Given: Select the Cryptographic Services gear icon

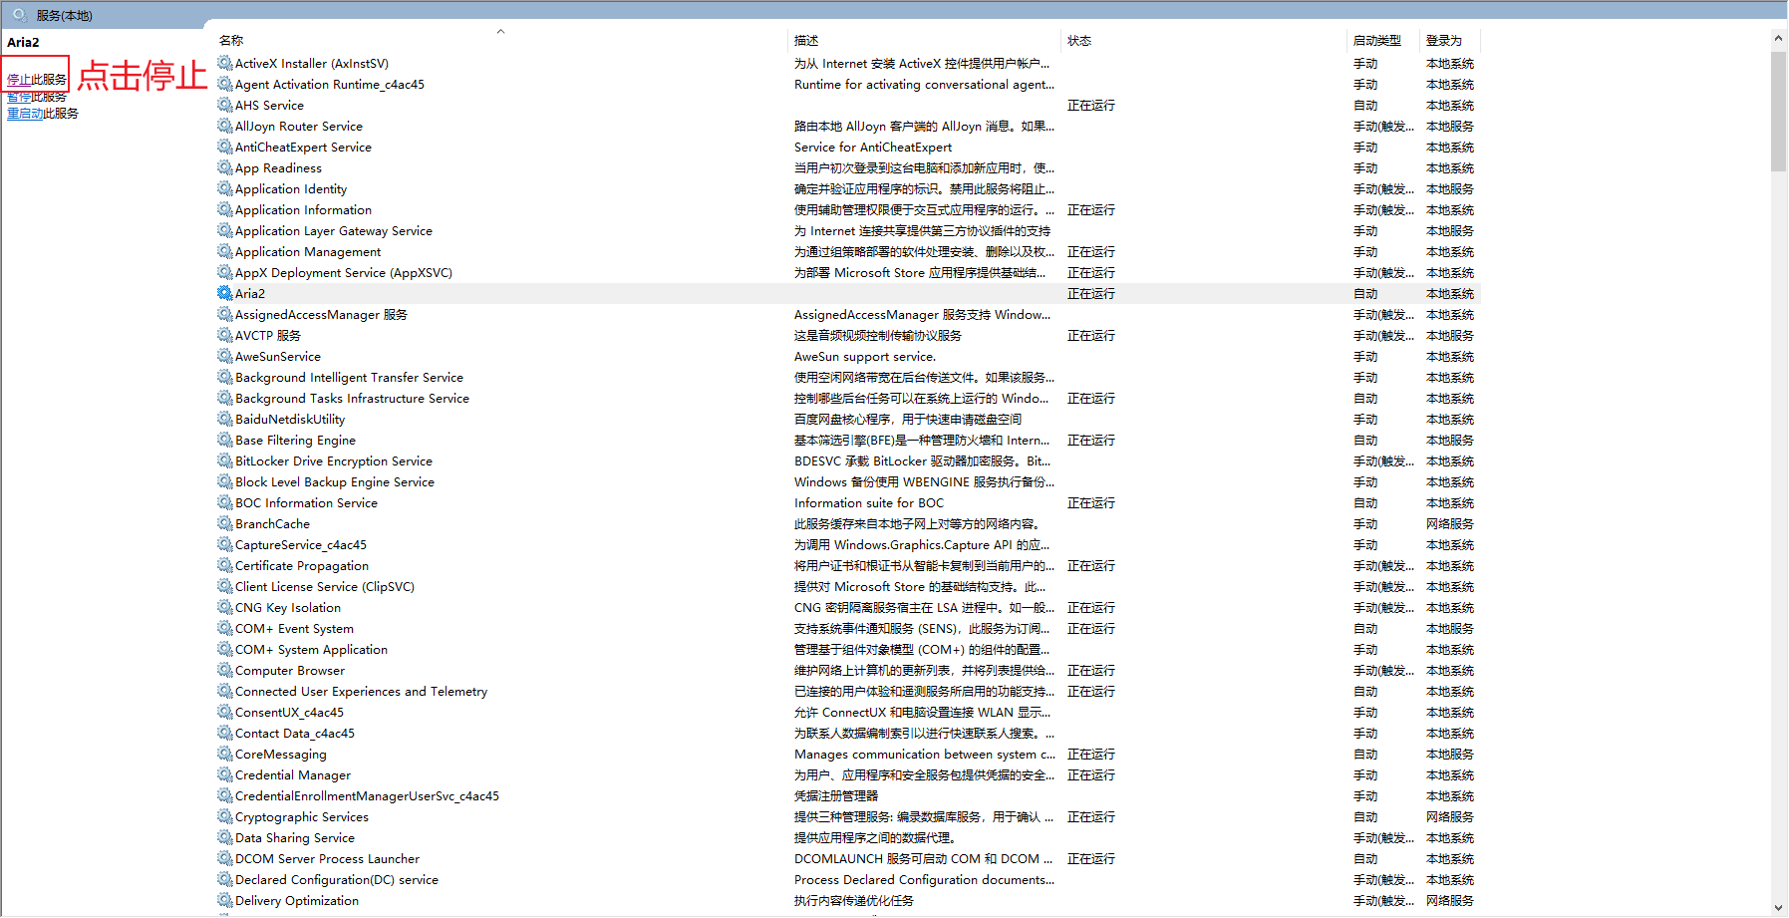Looking at the screenshot, I should [x=225, y=816].
